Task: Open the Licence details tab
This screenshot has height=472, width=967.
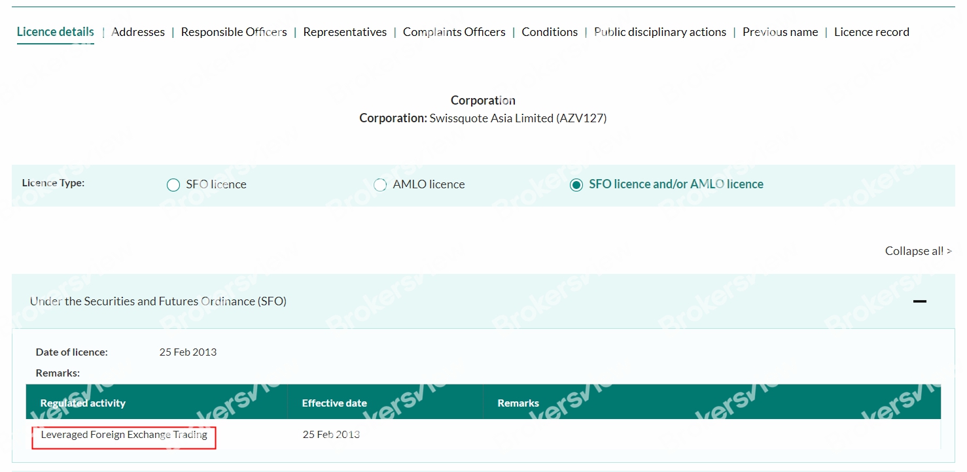Action: point(56,32)
